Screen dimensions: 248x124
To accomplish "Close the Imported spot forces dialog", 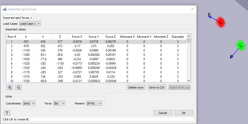I will (192, 9).
